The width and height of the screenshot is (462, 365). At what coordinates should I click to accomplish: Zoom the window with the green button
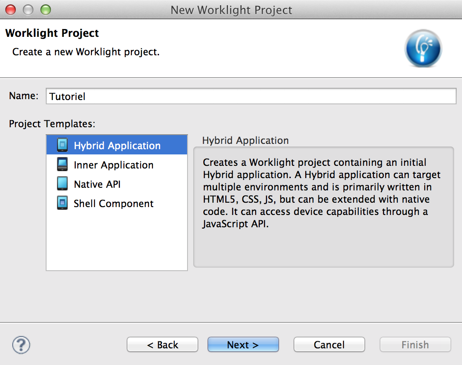coord(45,9)
